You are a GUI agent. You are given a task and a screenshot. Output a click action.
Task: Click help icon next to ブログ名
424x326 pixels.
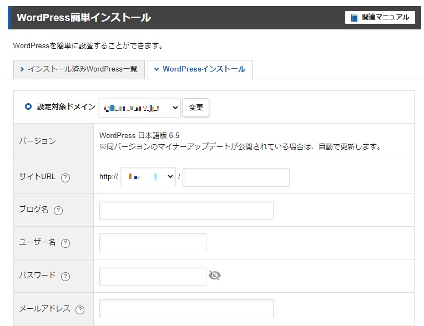58,210
